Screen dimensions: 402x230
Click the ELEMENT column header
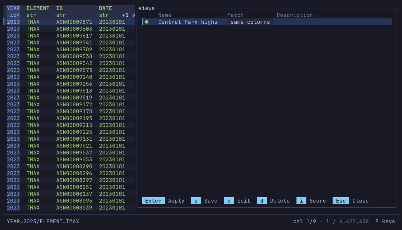click(38, 8)
